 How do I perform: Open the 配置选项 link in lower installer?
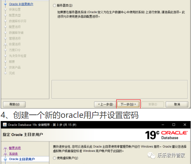pos(15,148)
